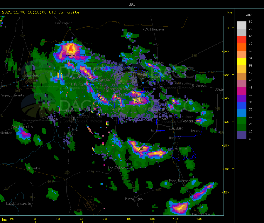Screen dimensions: 264x223
Task: Click the 'dBZ' heading above the legend
Action: (x=249, y=15)
